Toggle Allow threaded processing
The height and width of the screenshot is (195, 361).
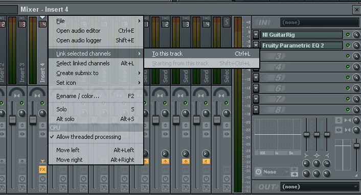pyautogui.click(x=96, y=137)
